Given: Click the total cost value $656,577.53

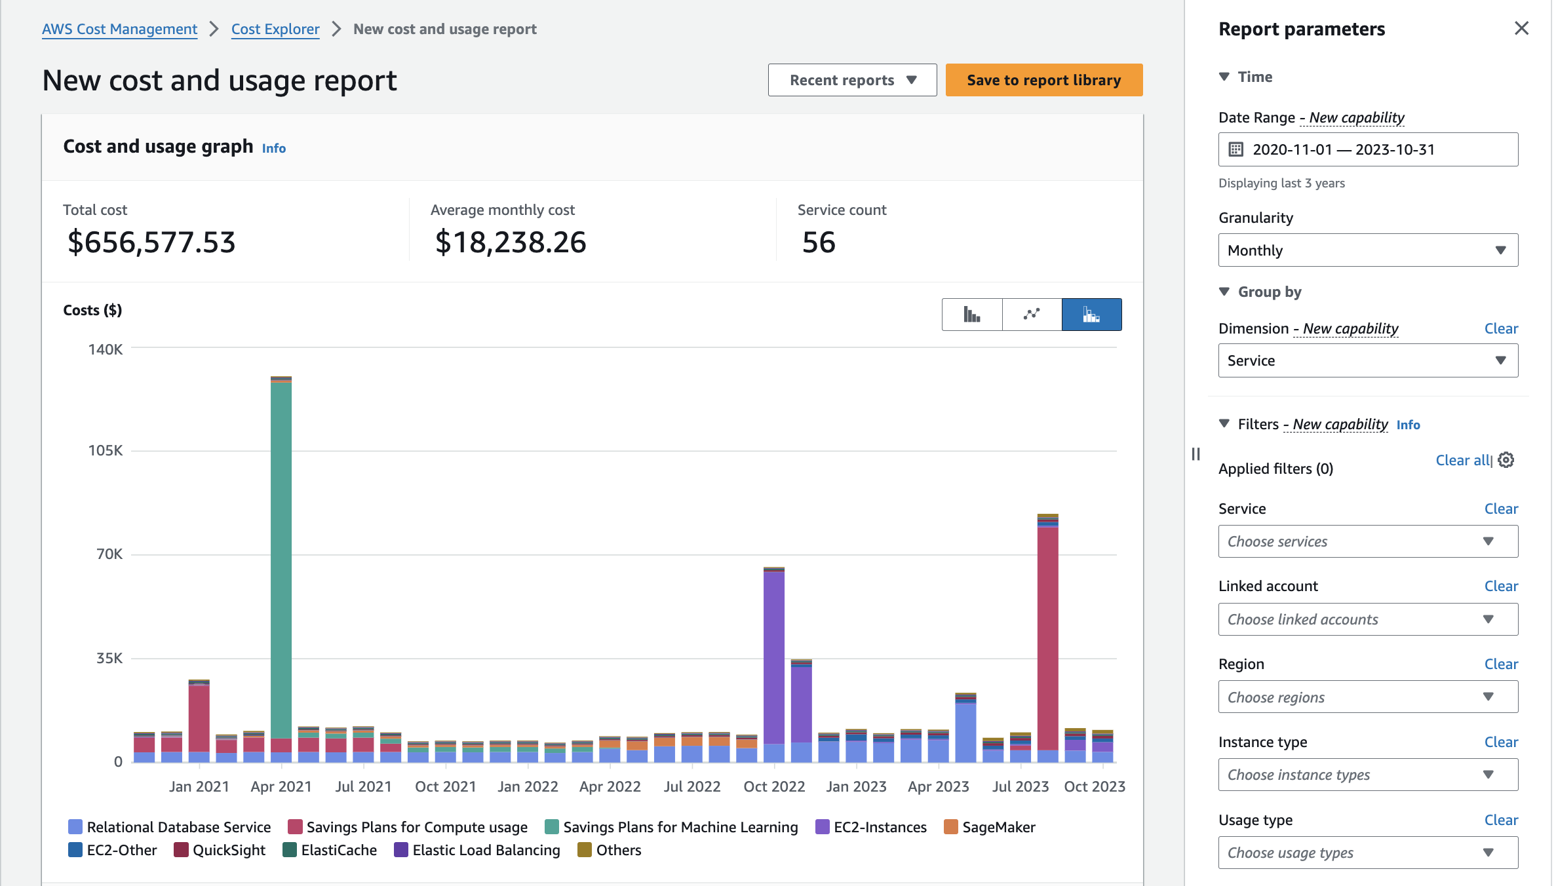Looking at the screenshot, I should tap(151, 242).
